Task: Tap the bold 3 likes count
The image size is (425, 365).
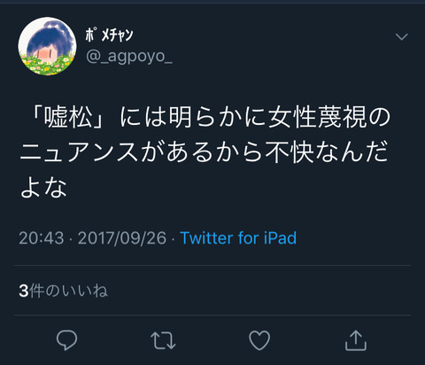Action: click(24, 291)
